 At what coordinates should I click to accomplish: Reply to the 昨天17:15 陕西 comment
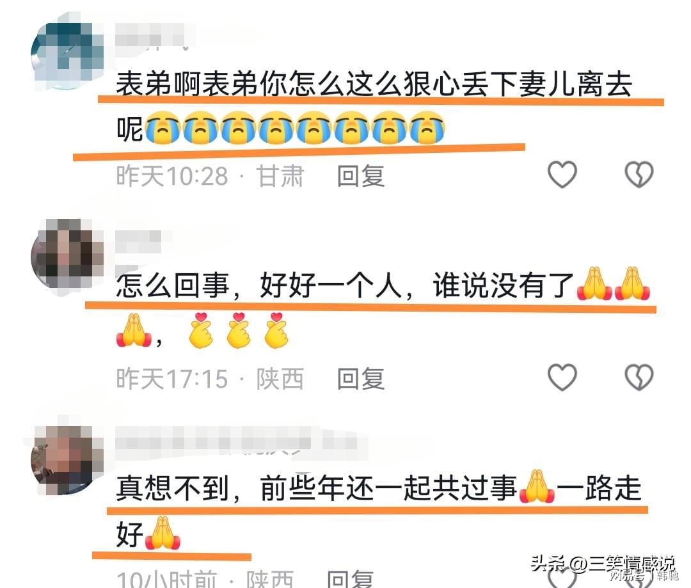pyautogui.click(x=361, y=379)
